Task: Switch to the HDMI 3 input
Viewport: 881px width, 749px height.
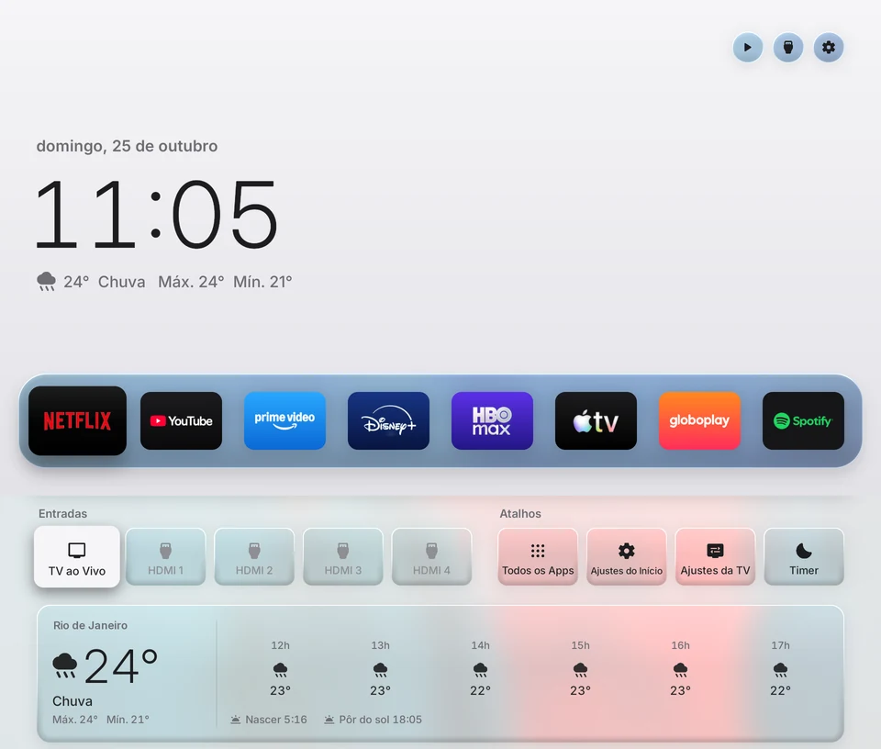Action: coord(342,557)
